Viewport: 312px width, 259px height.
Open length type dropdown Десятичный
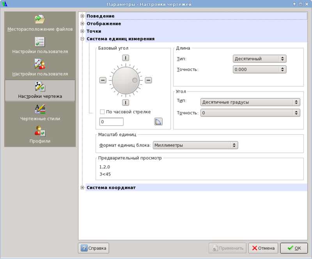click(x=259, y=59)
